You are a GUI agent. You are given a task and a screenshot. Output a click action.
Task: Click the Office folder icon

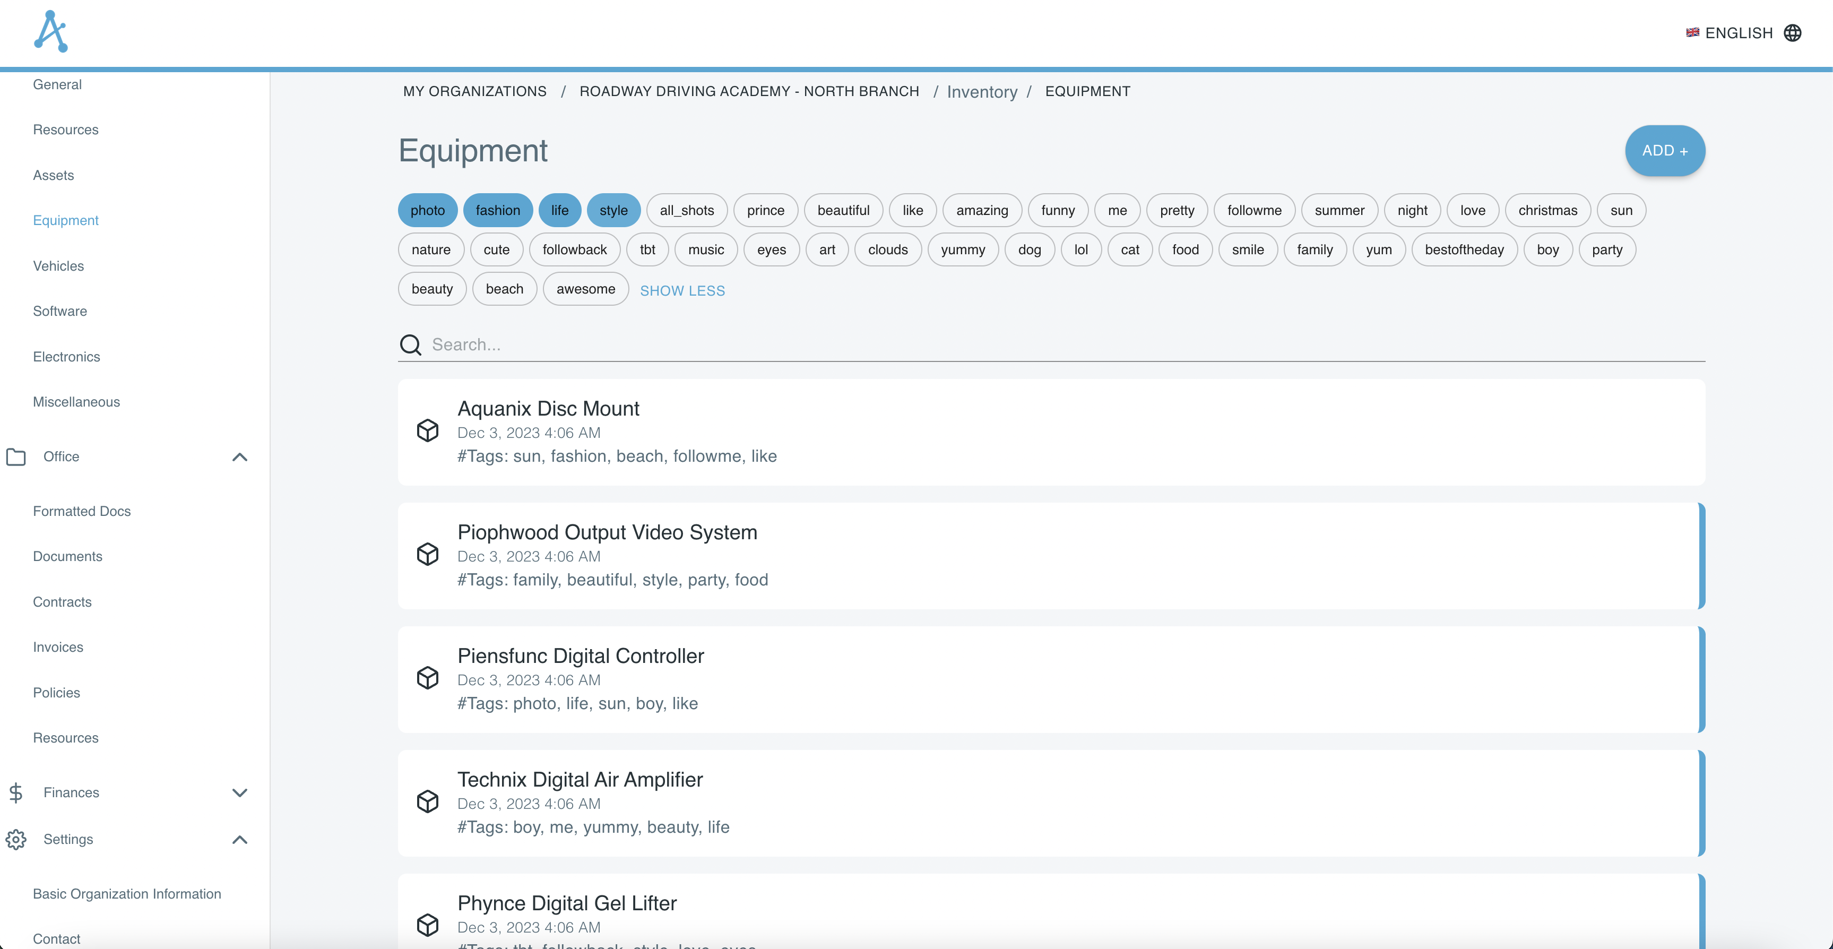tap(15, 457)
